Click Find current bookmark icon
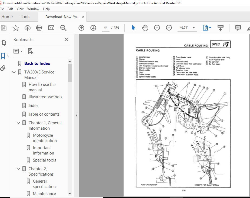The width and height of the screenshot is (250, 198). (x=31, y=51)
